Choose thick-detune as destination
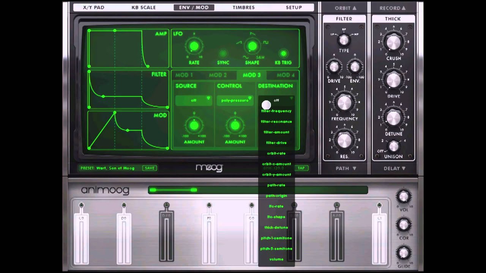The height and width of the screenshot is (273, 486). point(276,228)
